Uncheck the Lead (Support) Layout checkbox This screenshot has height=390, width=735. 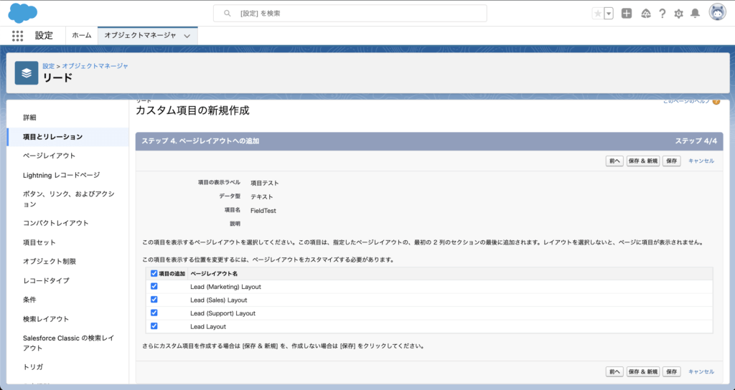(x=154, y=313)
